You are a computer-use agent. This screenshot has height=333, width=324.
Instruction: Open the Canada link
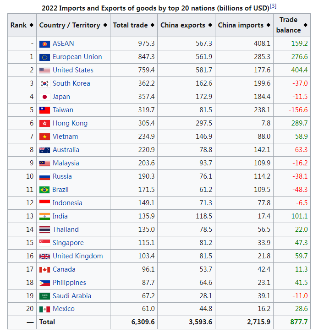tap(64, 269)
